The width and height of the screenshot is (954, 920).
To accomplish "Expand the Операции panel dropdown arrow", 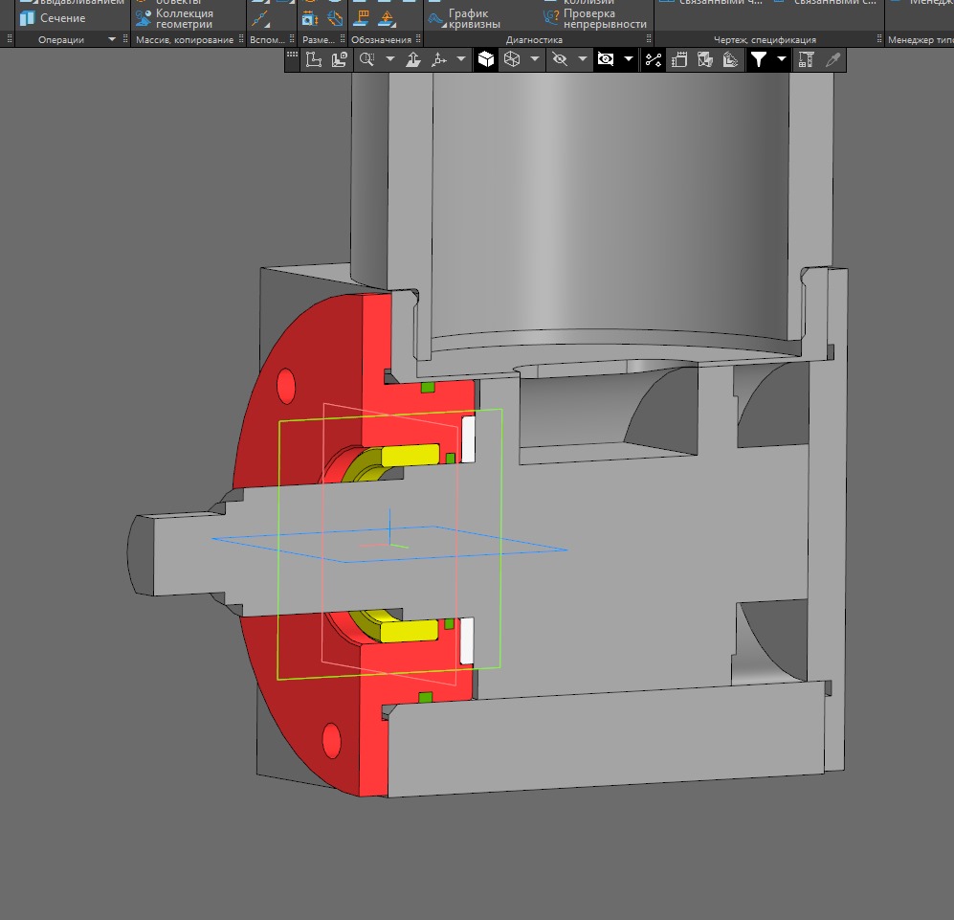I will pyautogui.click(x=112, y=39).
